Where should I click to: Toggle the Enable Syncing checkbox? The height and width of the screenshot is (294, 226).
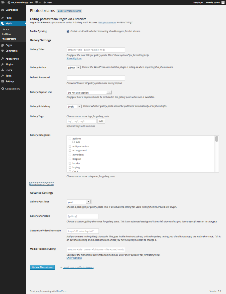pos(68,31)
